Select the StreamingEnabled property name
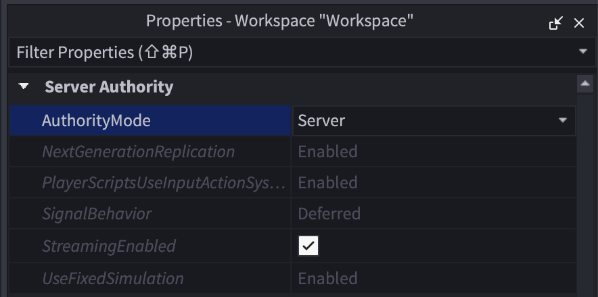Screen dimensions: 598x297 pyautogui.click(x=109, y=246)
